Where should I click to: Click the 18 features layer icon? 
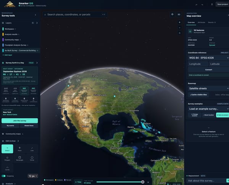[190, 31]
